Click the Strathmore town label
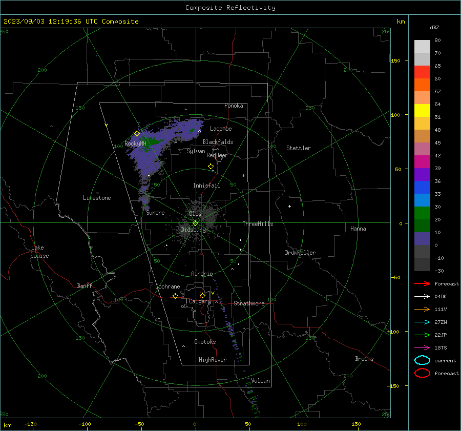Viewport: 461px width, 431px height. point(249,303)
